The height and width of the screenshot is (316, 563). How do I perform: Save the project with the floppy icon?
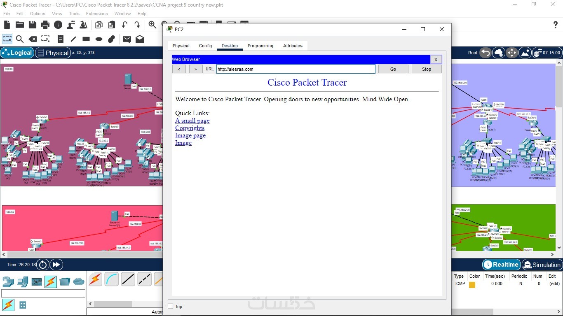(33, 25)
